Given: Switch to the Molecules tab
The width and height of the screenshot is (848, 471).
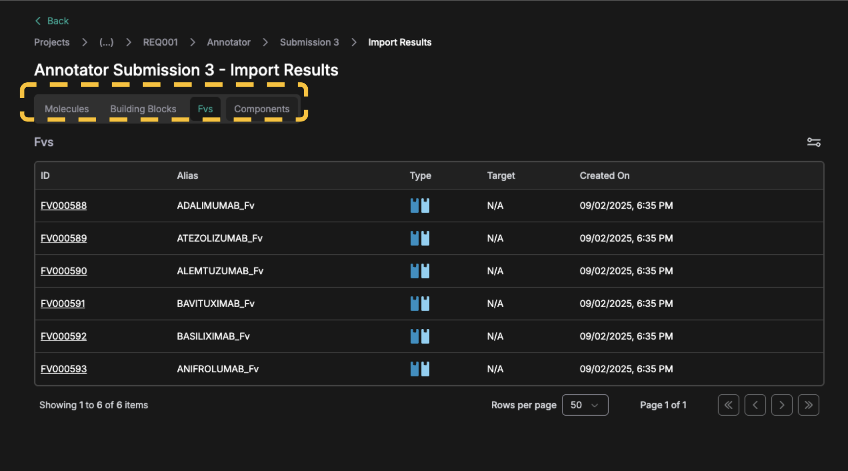Looking at the screenshot, I should tap(67, 109).
